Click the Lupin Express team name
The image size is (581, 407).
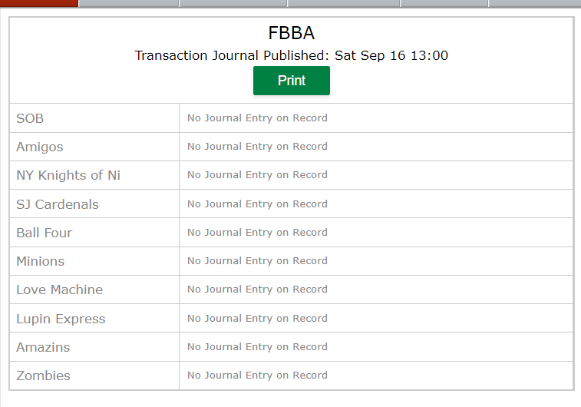pyautogui.click(x=61, y=319)
